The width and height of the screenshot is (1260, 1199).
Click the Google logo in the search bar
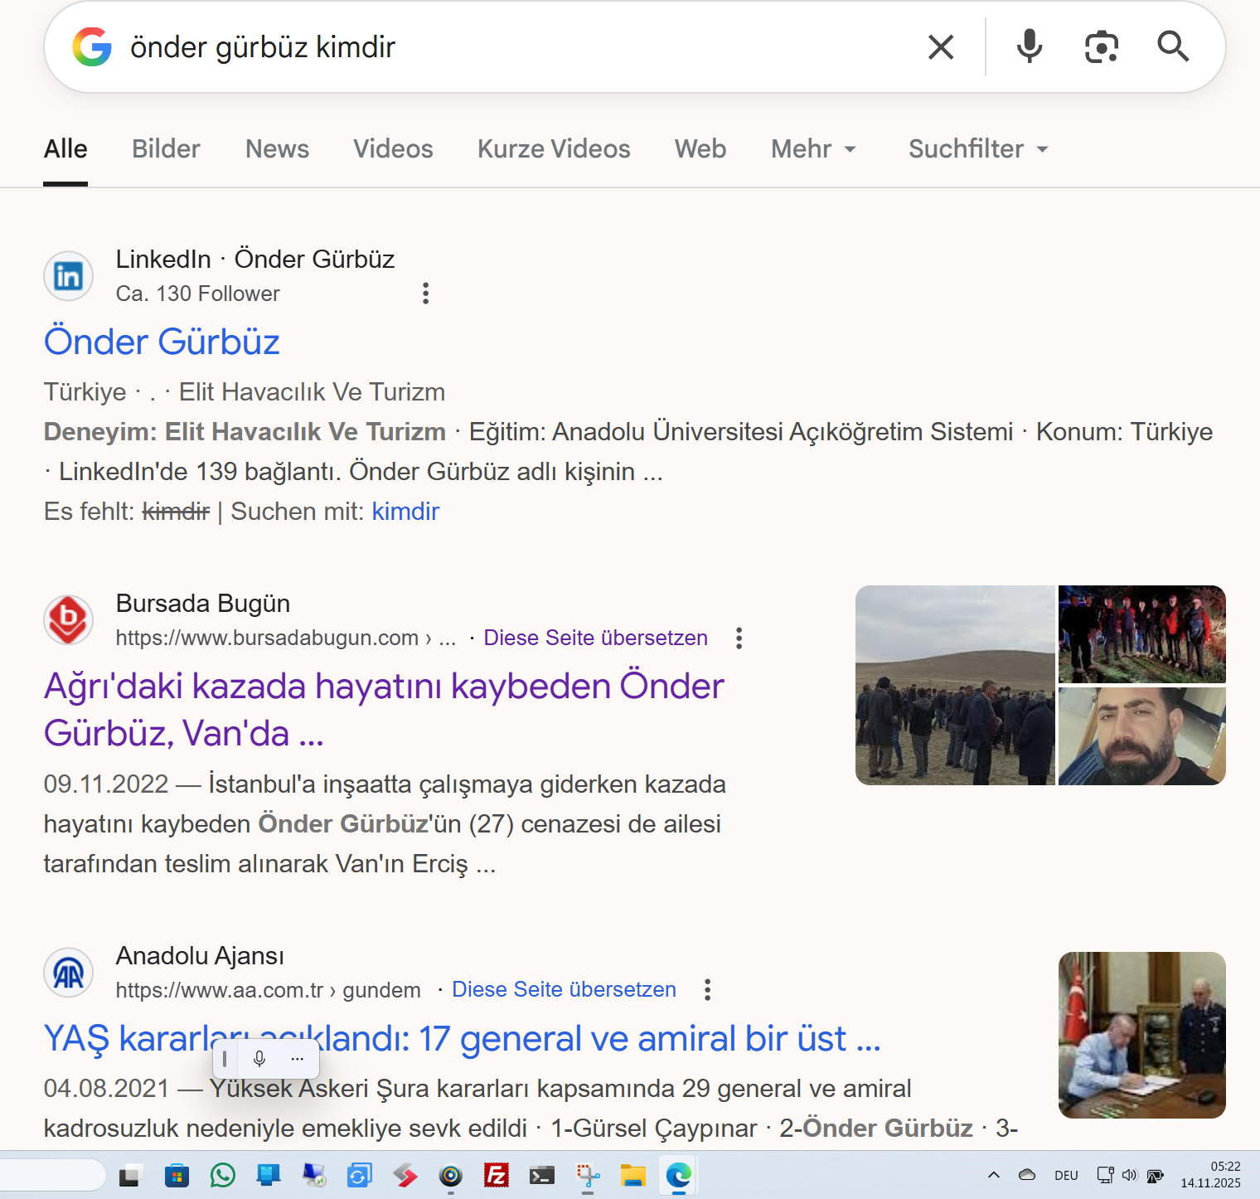coord(92,47)
